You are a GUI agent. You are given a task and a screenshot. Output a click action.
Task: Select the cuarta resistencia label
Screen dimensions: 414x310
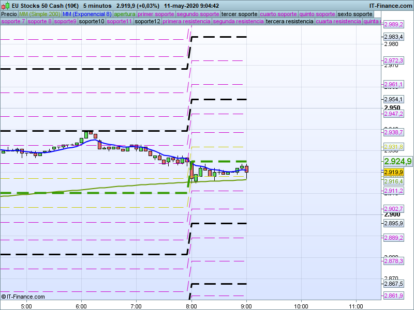(x=338, y=22)
